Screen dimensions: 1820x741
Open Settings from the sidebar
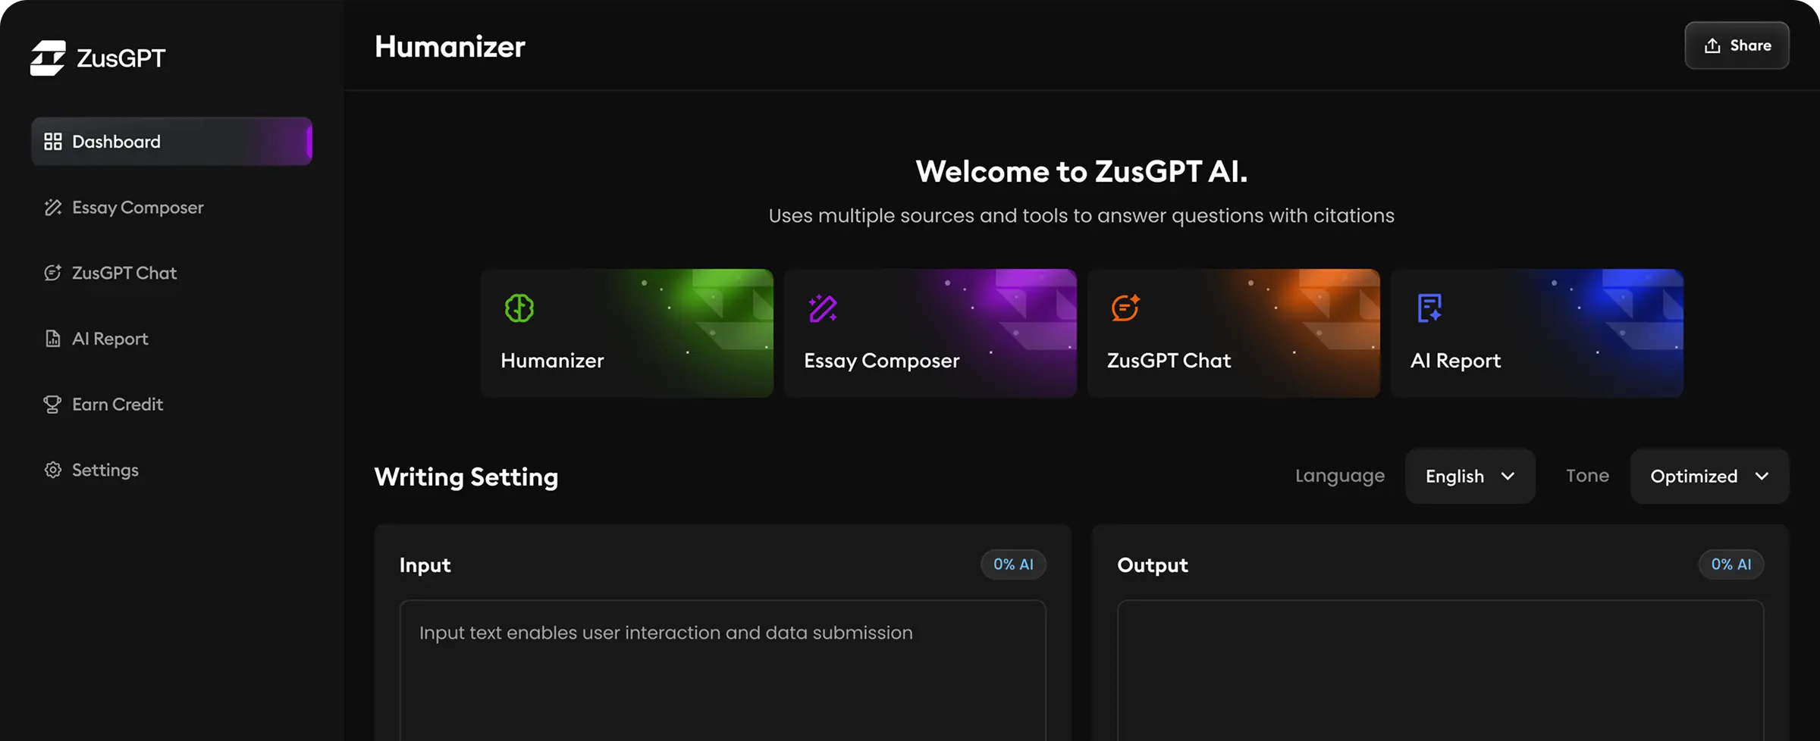(105, 470)
